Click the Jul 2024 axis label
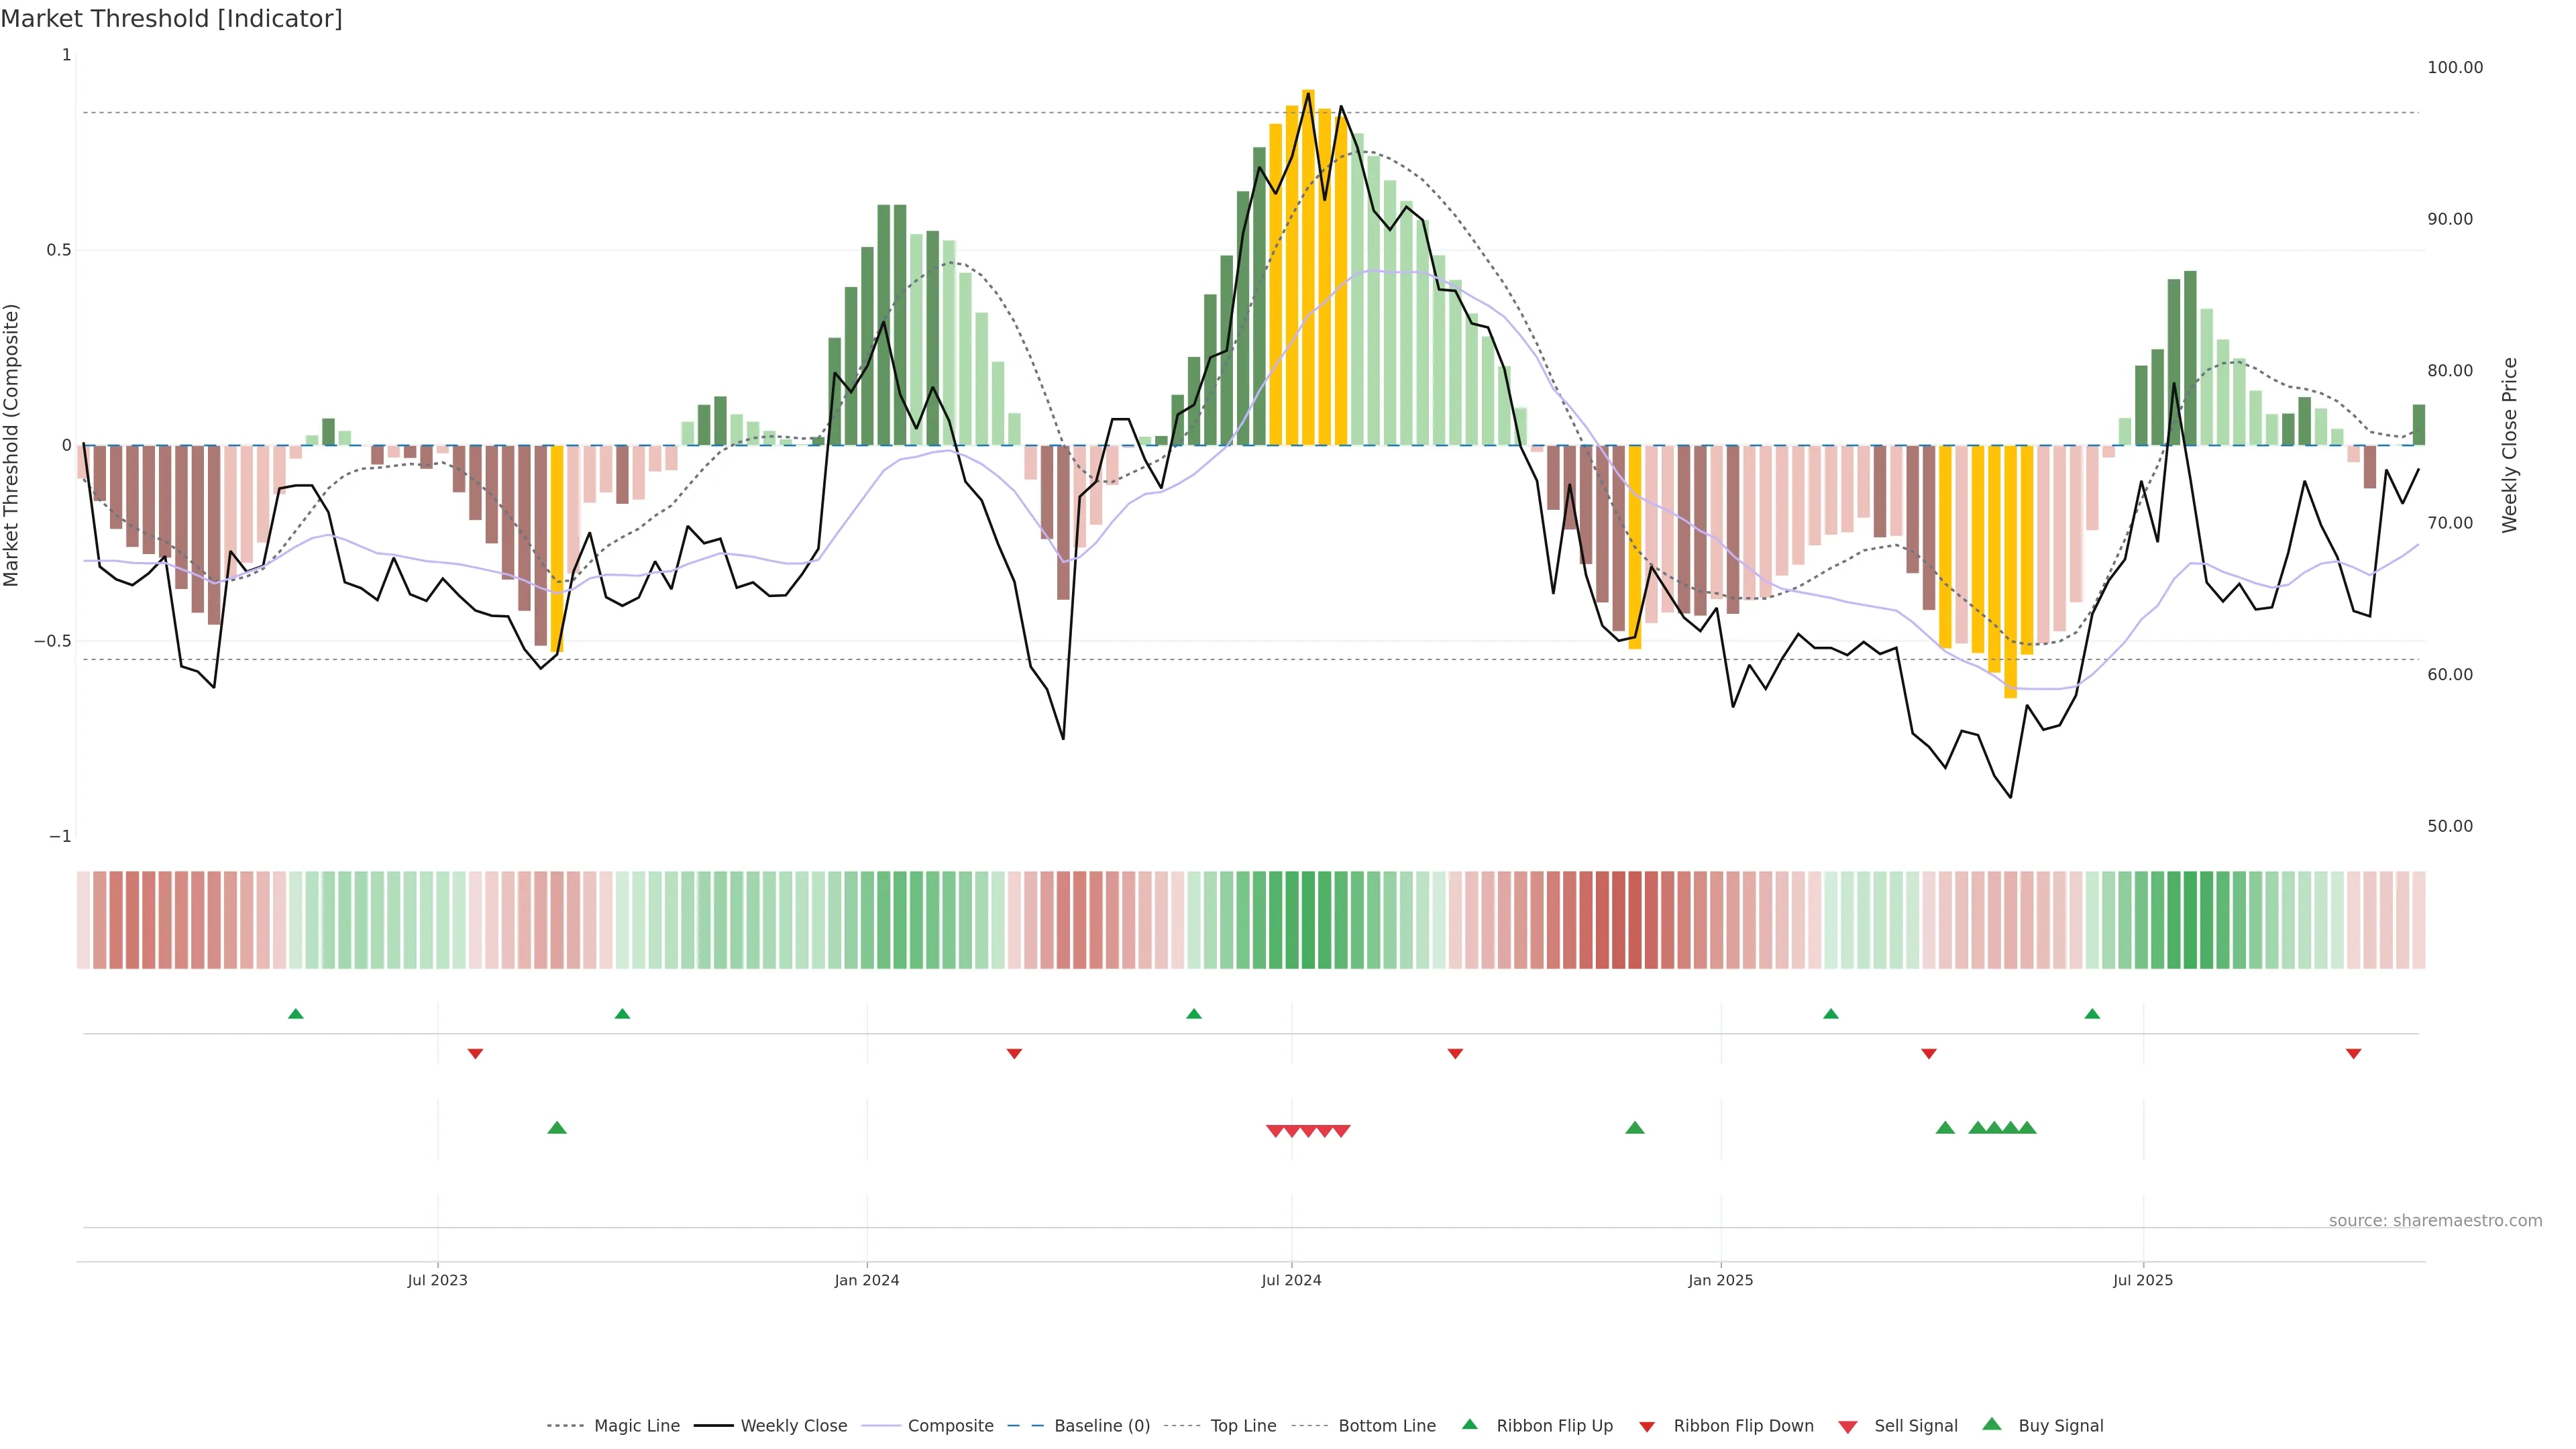This screenshot has height=1449, width=2576. pyautogui.click(x=1291, y=1280)
